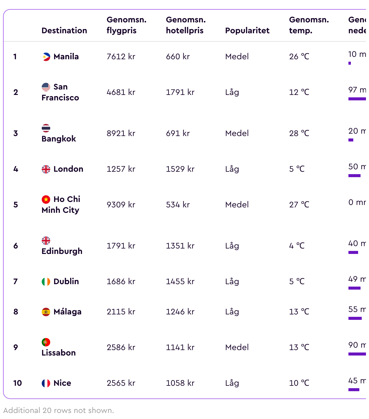Click the French flag beside Nice
This screenshot has width=369, height=419.
pyautogui.click(x=46, y=383)
